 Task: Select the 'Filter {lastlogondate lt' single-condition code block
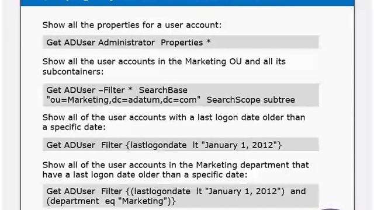click(181, 145)
